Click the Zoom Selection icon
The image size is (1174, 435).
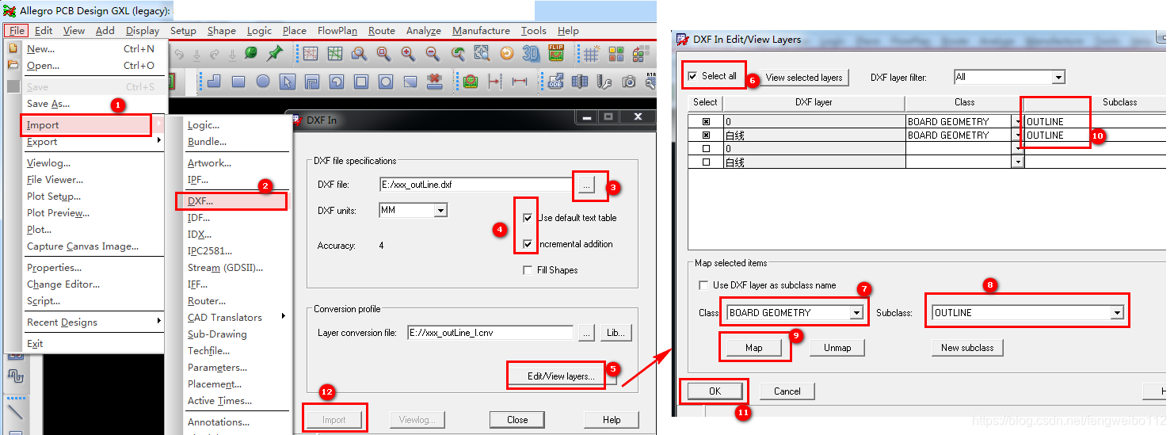click(x=482, y=53)
